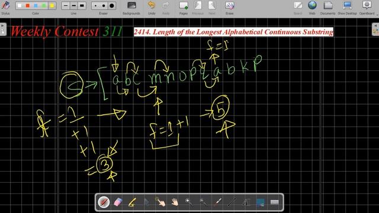Select the Zoom in magnifier tool

coord(189,202)
